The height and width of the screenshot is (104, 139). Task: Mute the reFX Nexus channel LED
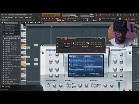(57, 44)
